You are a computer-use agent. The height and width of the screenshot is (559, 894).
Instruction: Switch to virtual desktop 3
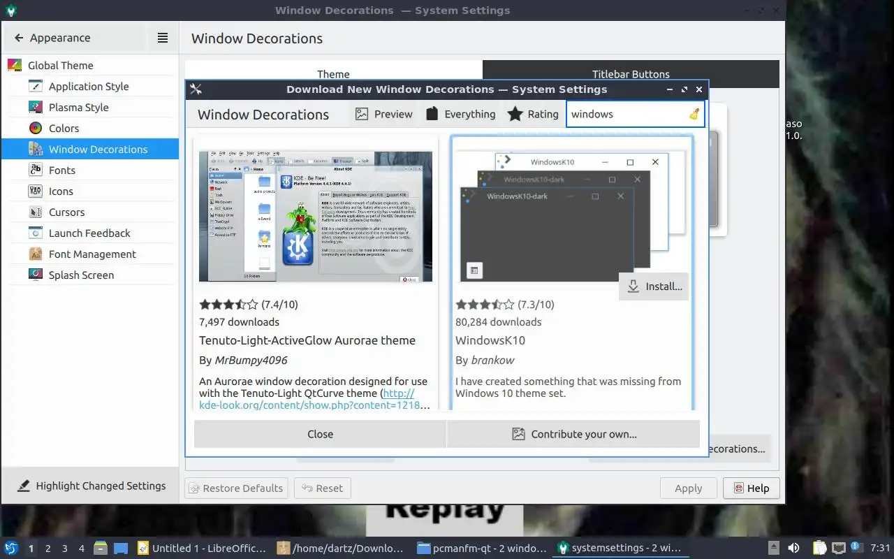[x=65, y=549]
